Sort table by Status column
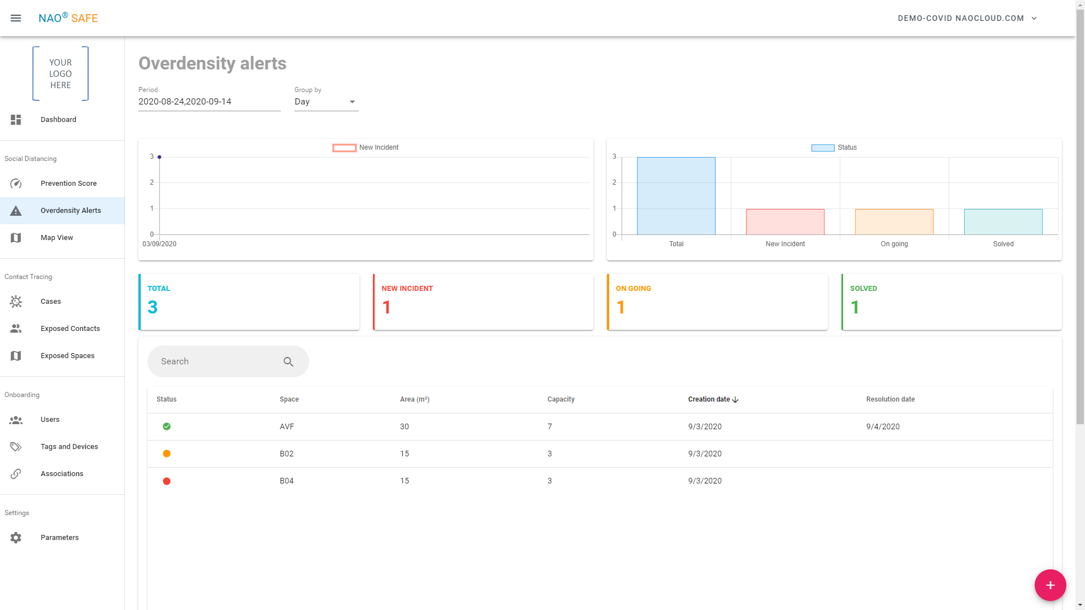1085x610 pixels. (x=167, y=399)
